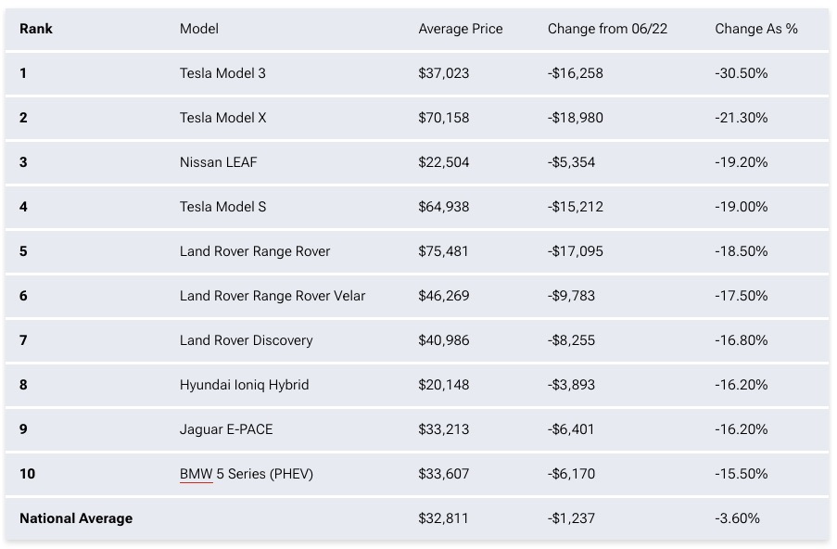Select the -3.60% national average change

click(738, 518)
